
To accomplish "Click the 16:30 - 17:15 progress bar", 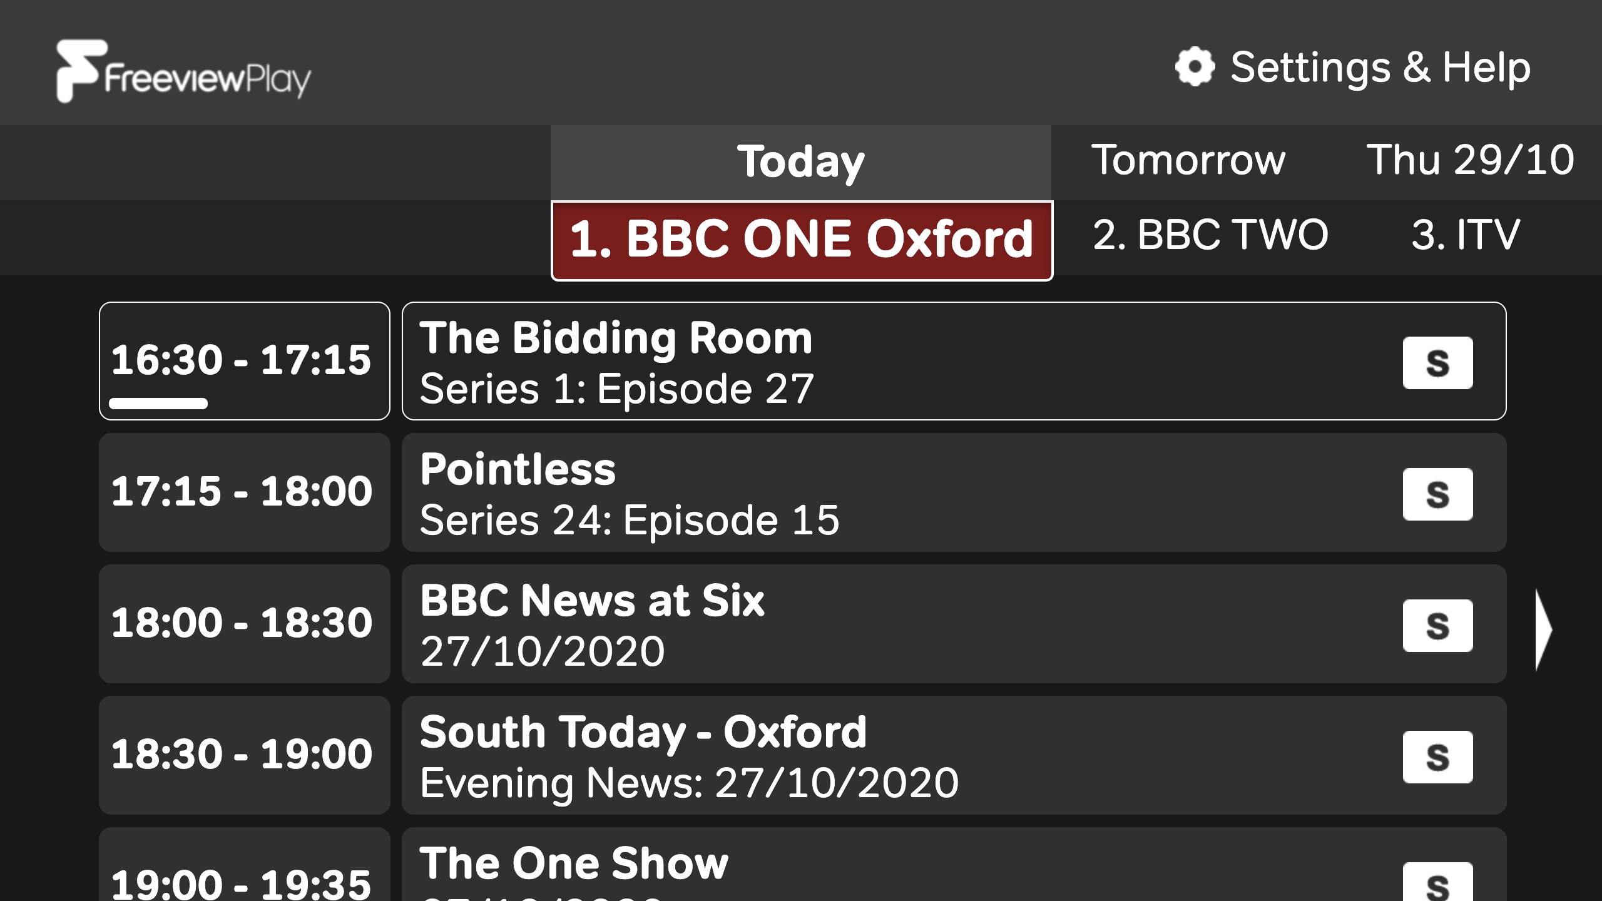I will coord(158,404).
